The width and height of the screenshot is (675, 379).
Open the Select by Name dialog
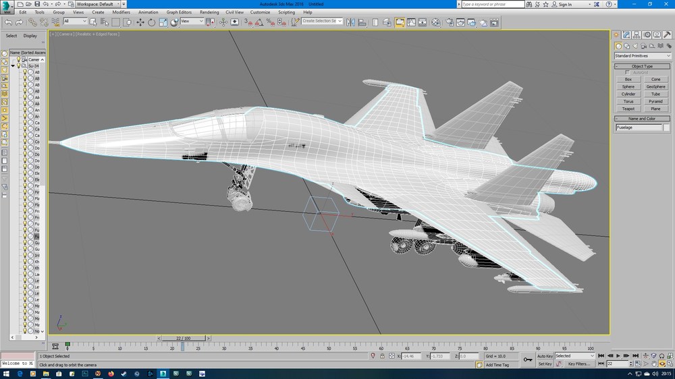[x=105, y=22]
